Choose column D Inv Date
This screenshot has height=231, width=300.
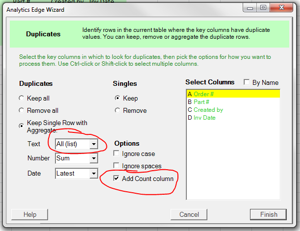(x=204, y=118)
